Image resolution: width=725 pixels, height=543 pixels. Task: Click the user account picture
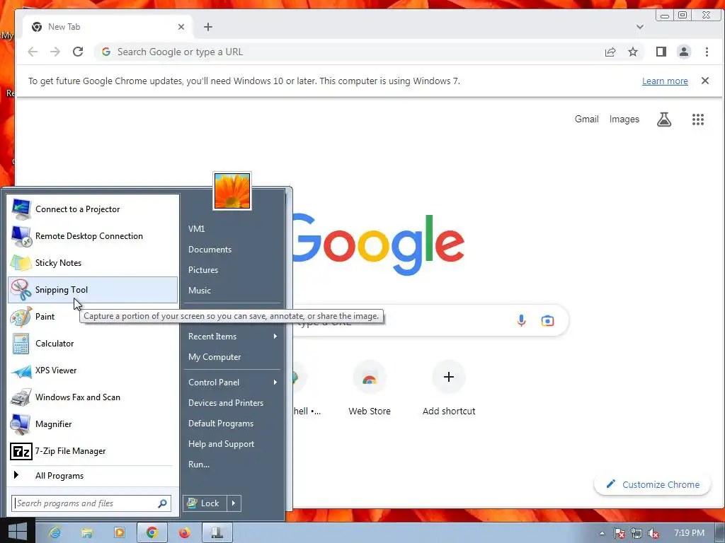point(232,191)
